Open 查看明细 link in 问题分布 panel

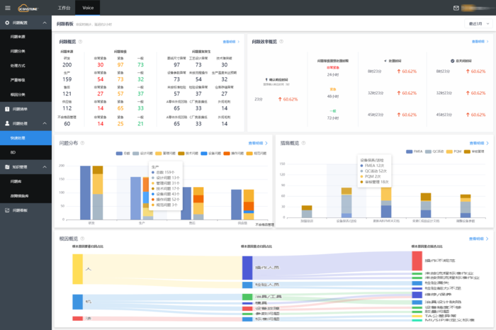click(258, 143)
